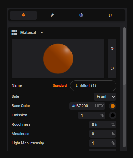Edit the Untitled (1) name field
Viewport: 133px width, 158px height.
click(93, 86)
